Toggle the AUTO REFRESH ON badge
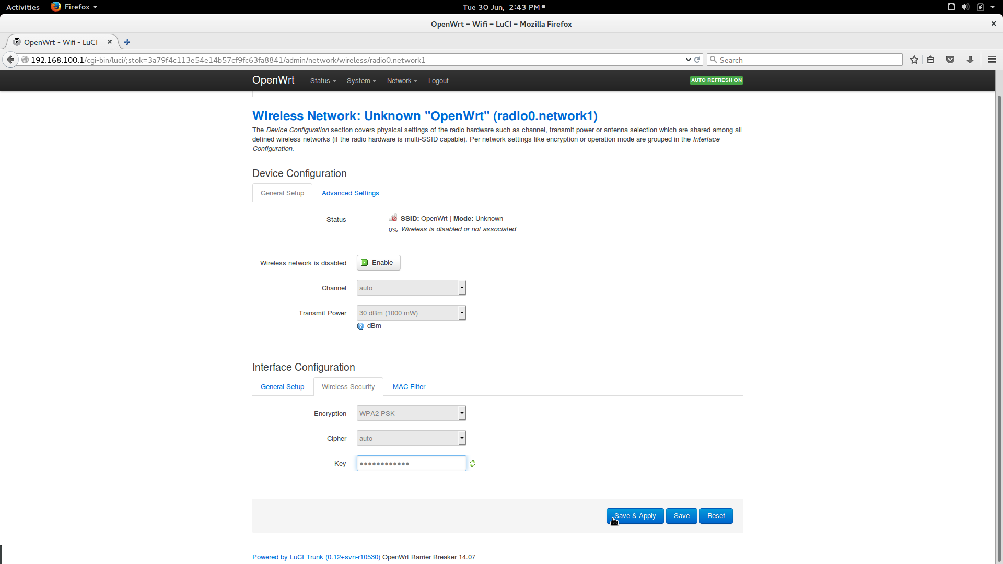1003x564 pixels. coord(716,80)
